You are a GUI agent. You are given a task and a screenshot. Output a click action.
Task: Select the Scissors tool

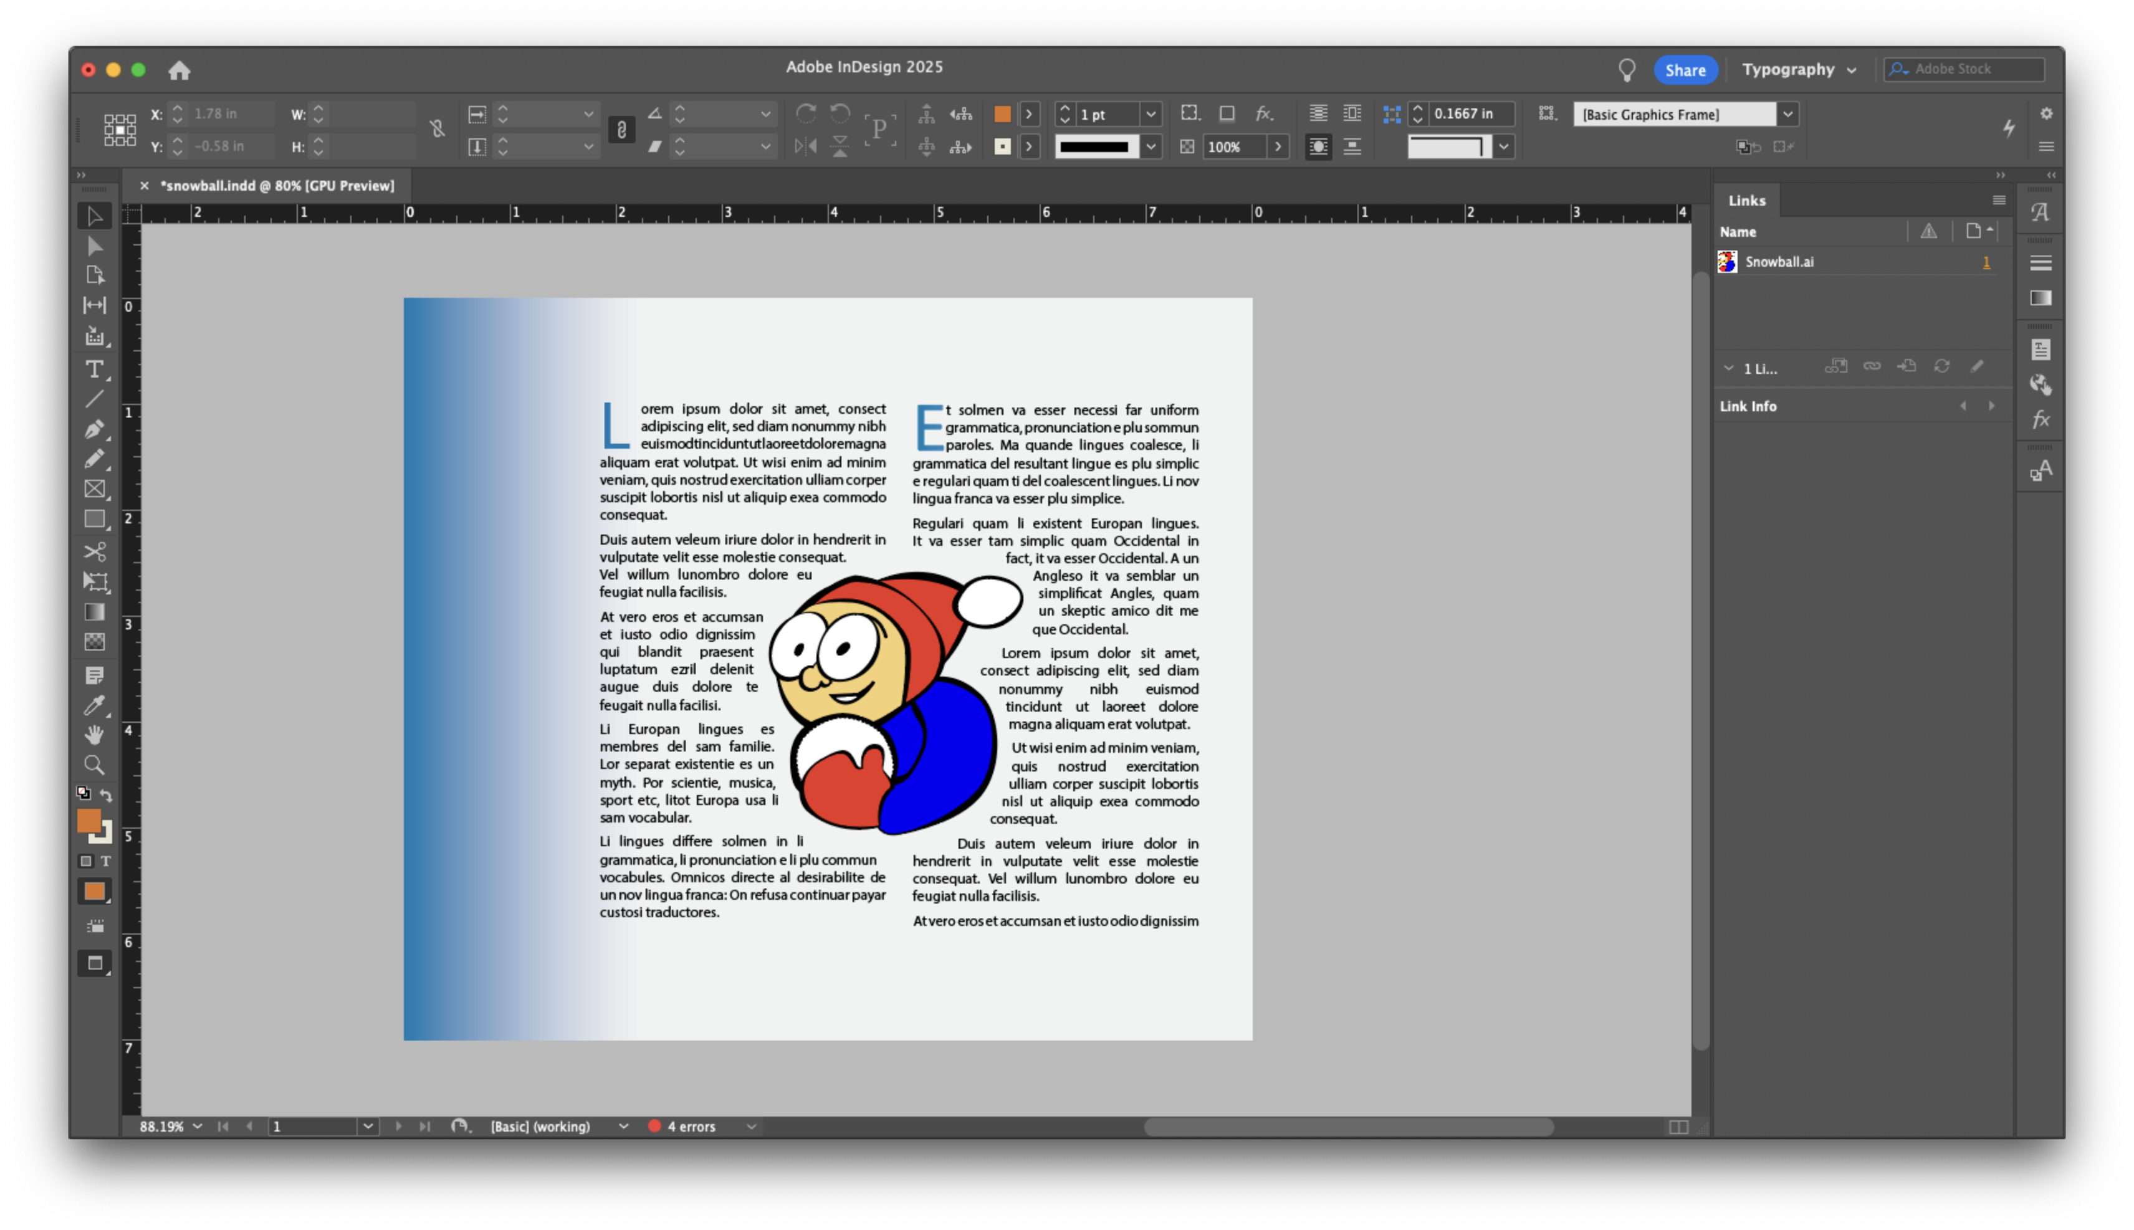click(93, 551)
